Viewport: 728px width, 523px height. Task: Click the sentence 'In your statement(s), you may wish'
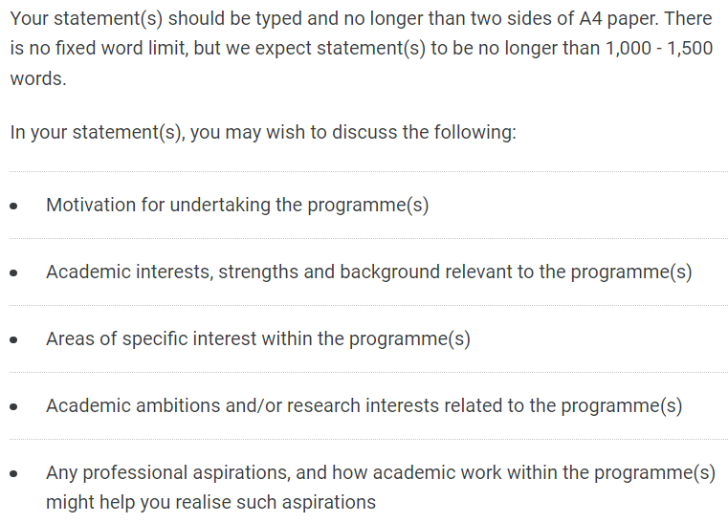263,132
